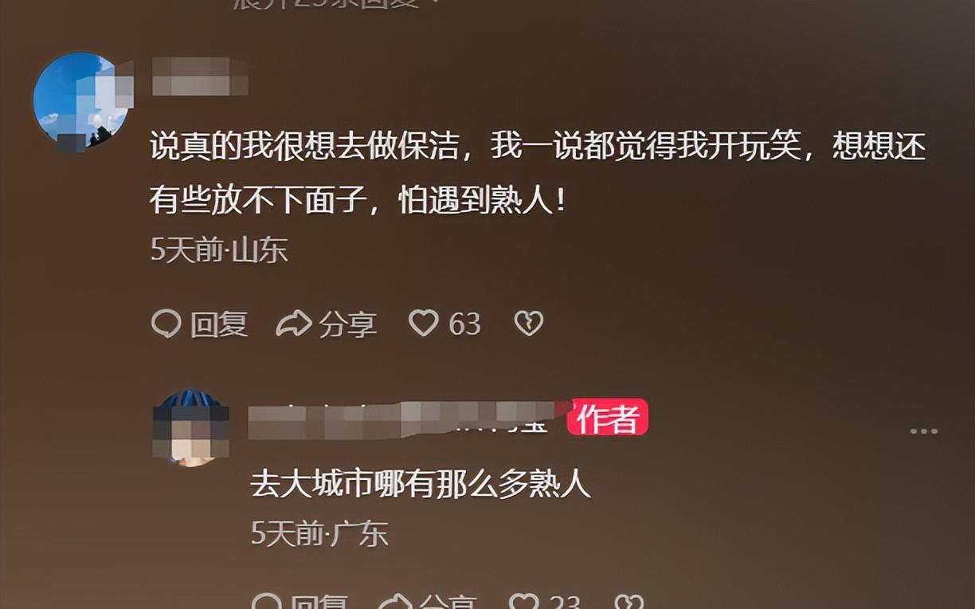Open the three-dot more options on author's reply
975x609 pixels.
pos(924,431)
